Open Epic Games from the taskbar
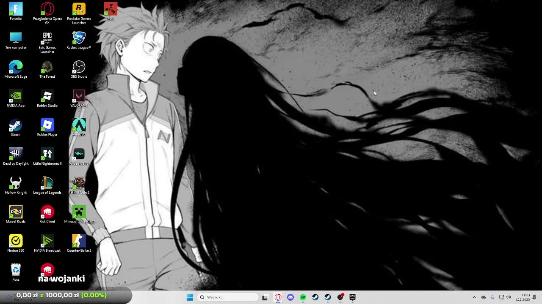The width and height of the screenshot is (542, 304). (x=352, y=297)
